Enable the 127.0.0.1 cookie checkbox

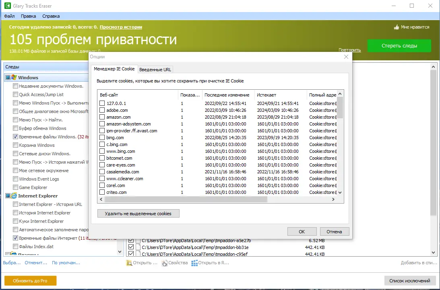click(x=102, y=103)
